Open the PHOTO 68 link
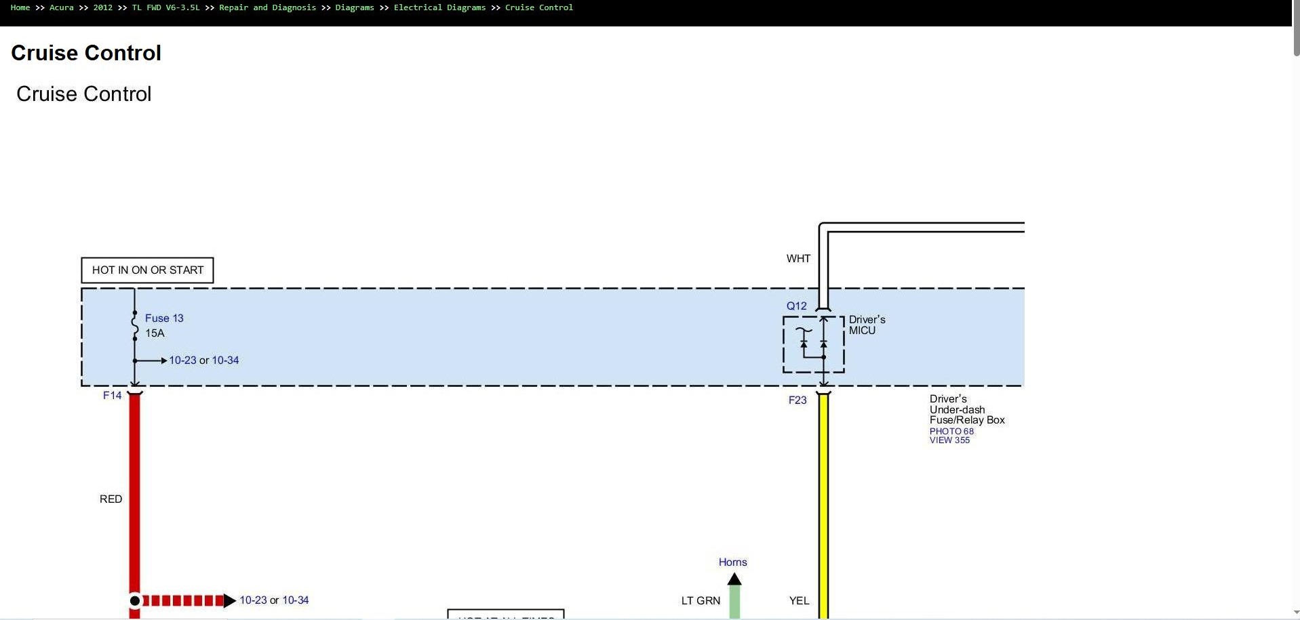Viewport: 1300px width, 620px height. coord(951,431)
